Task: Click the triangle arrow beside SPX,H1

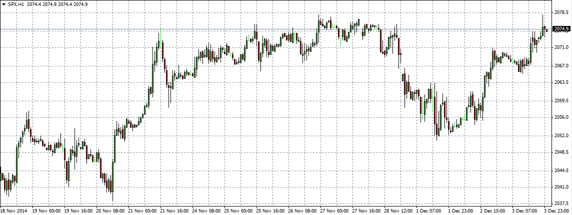Action: 4,3
